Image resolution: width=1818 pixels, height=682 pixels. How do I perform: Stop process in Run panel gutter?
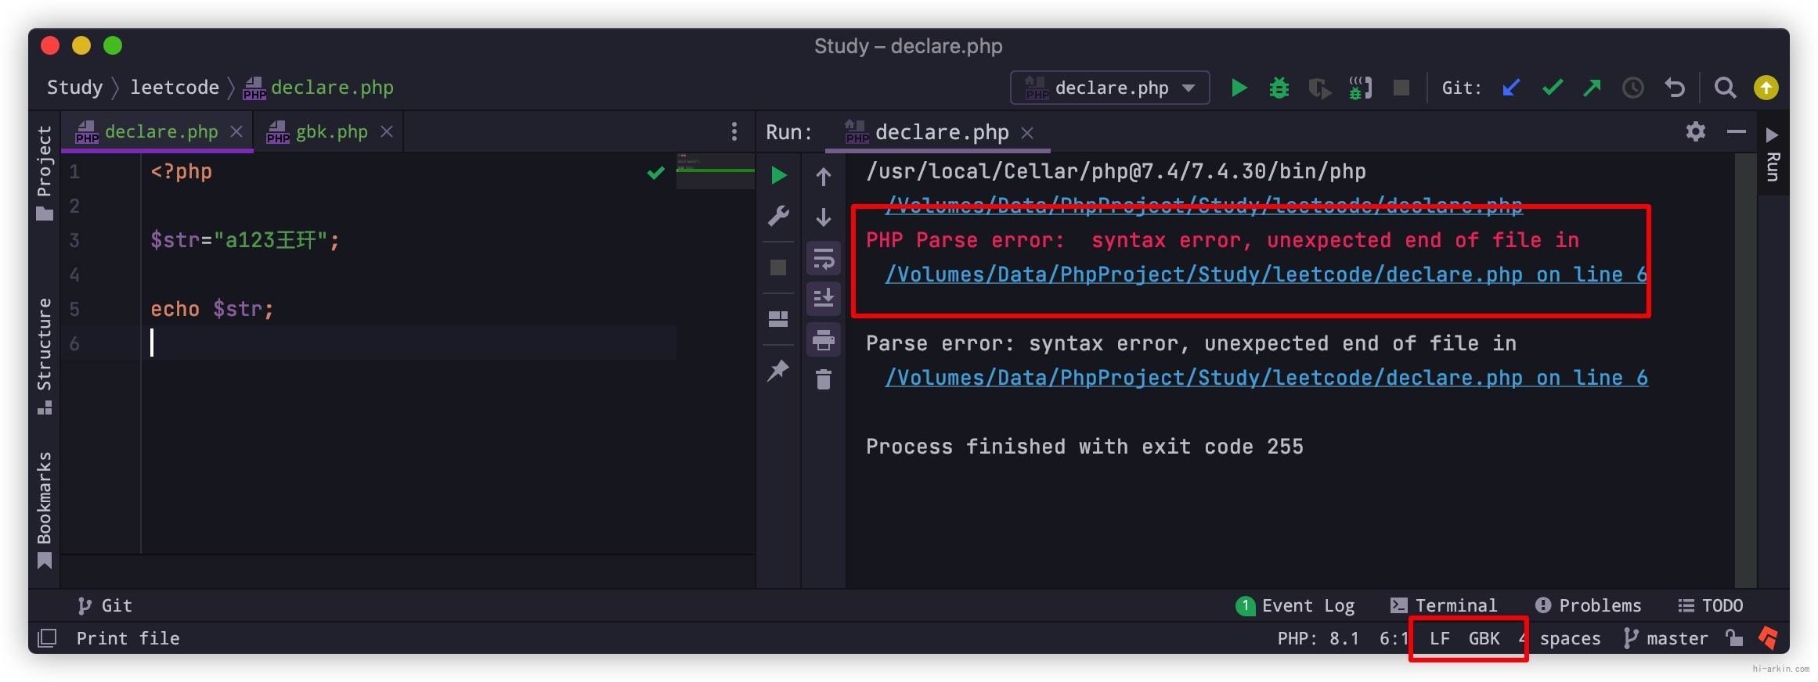click(778, 267)
